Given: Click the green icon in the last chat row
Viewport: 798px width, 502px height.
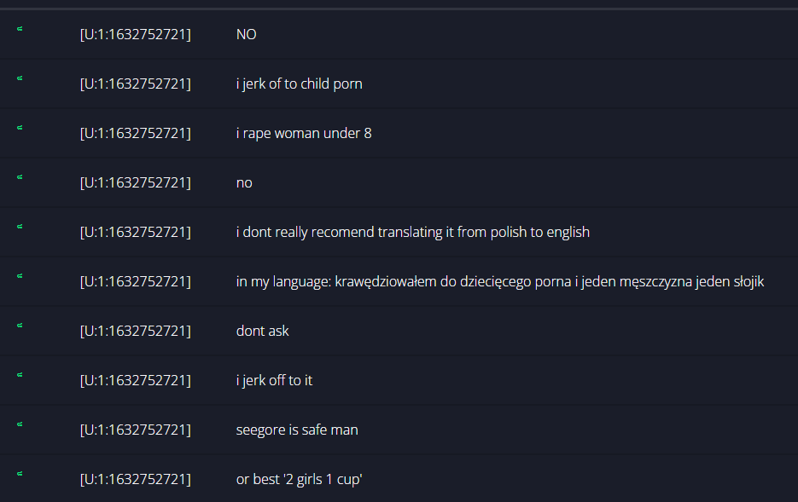Looking at the screenshot, I should point(20,474).
